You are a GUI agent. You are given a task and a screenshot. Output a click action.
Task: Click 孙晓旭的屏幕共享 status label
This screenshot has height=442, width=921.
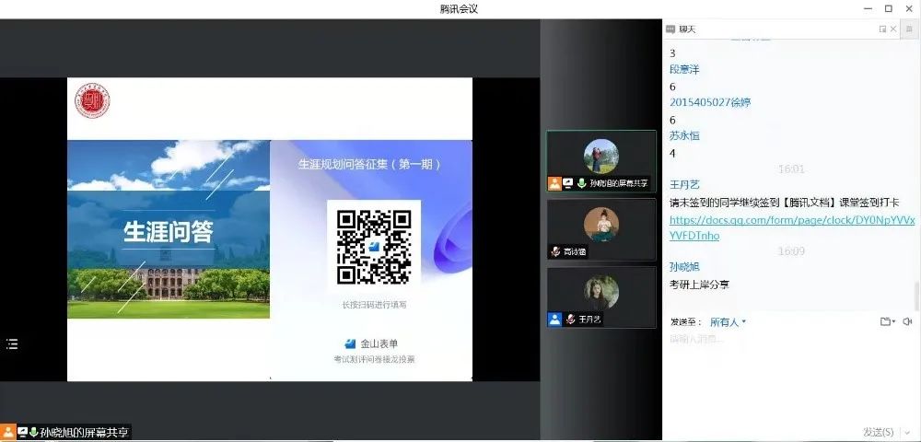(x=84, y=433)
